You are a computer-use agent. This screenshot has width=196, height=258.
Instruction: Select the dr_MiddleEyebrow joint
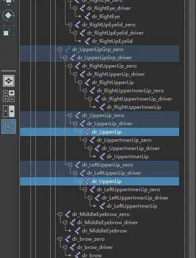(105, 231)
